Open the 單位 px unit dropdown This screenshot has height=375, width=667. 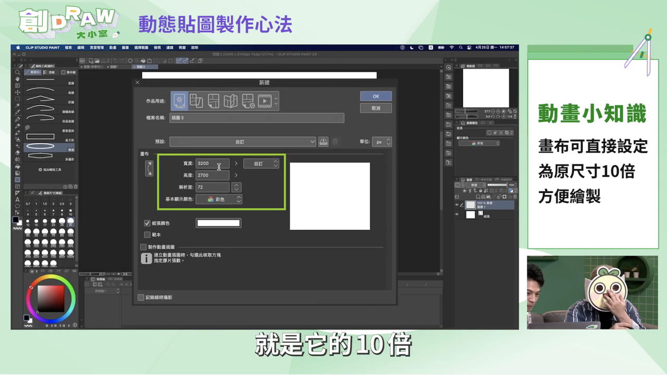382,142
